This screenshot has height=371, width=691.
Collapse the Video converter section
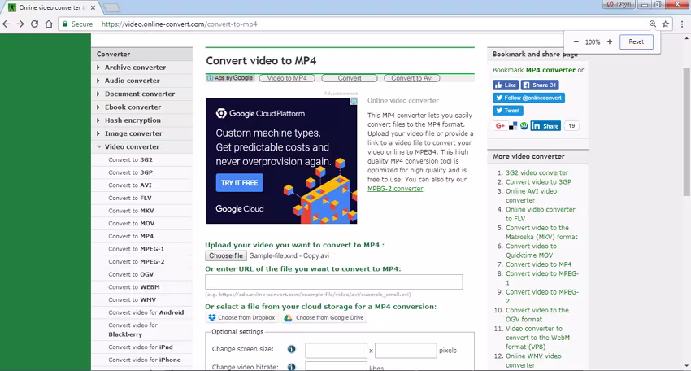click(x=132, y=147)
